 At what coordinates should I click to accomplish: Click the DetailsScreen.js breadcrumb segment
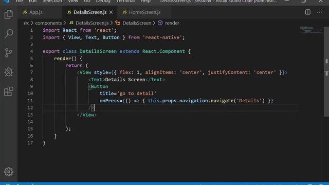(89, 23)
